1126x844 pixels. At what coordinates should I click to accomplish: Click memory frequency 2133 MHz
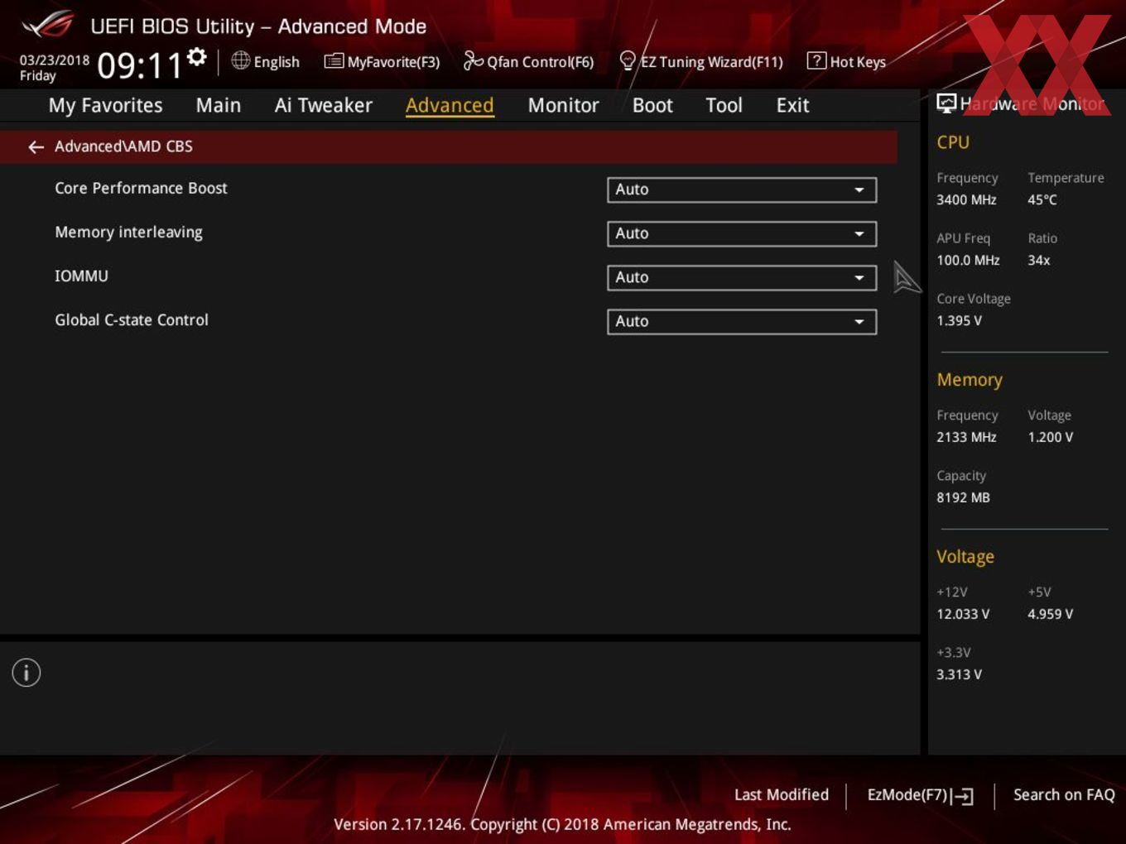click(966, 437)
